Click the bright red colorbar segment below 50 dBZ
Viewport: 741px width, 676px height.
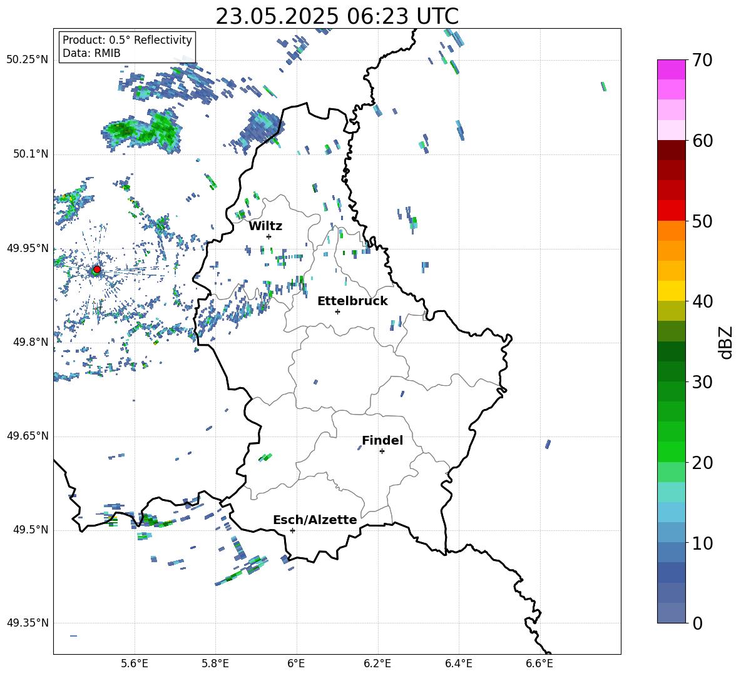(x=671, y=211)
